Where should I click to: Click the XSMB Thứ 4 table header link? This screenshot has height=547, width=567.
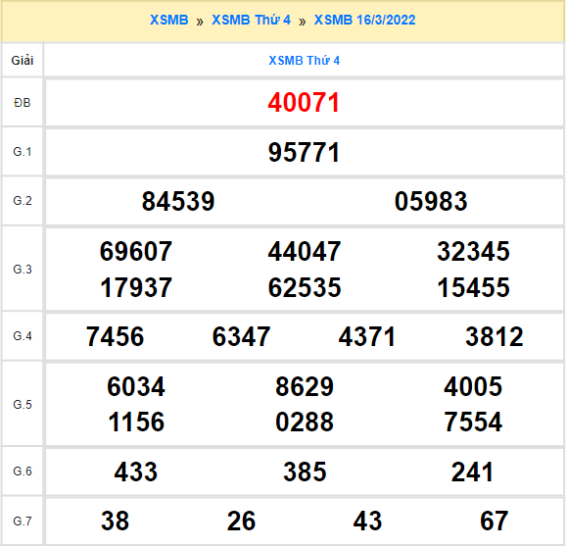(x=305, y=61)
